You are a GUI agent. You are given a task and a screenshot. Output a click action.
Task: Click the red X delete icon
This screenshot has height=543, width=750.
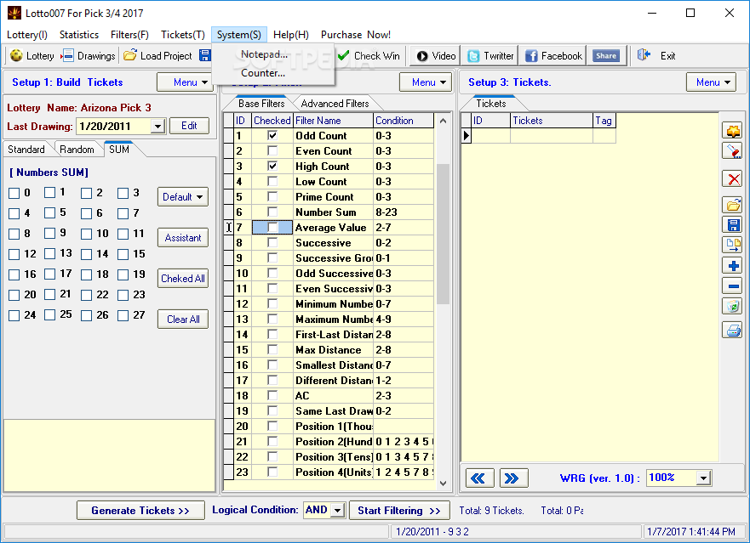point(732,179)
